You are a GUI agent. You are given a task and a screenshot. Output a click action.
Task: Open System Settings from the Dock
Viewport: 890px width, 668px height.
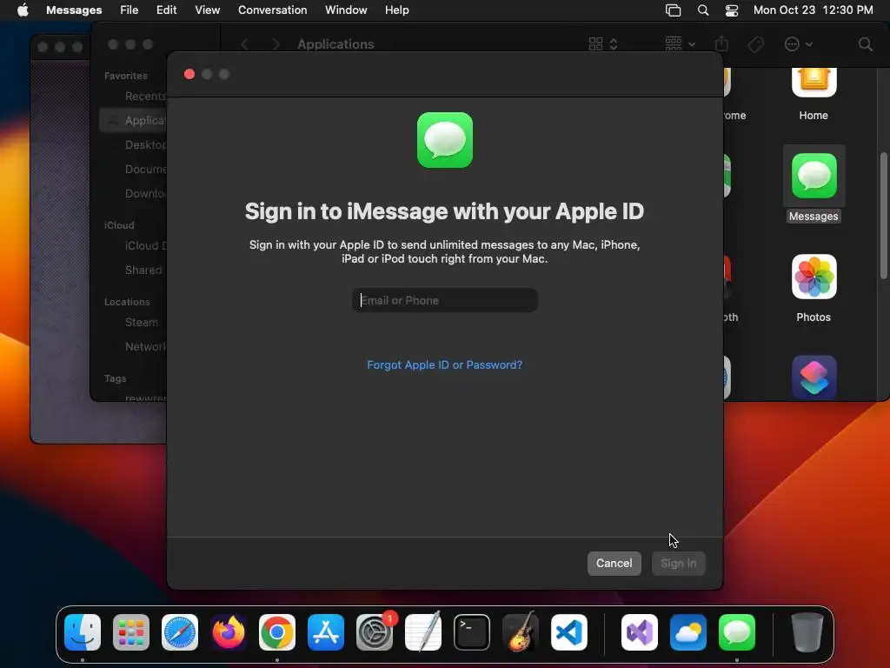point(375,632)
